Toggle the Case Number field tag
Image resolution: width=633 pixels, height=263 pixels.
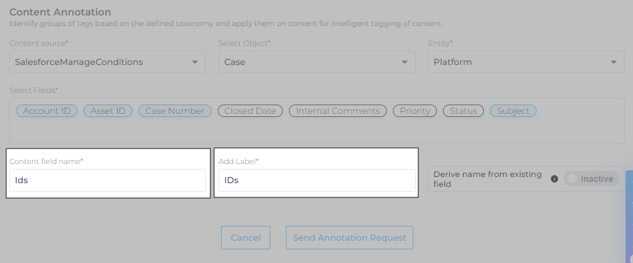(x=174, y=111)
